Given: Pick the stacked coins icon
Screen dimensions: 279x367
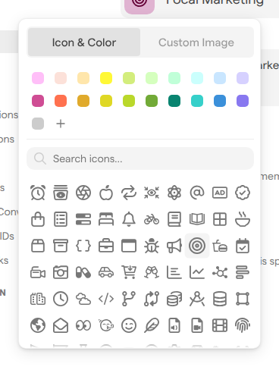Looking at the screenshot, I should [x=174, y=299].
